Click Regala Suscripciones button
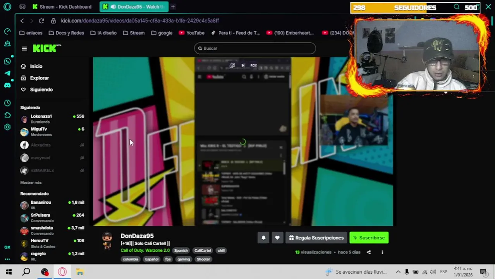This screenshot has width=495, height=279. click(316, 238)
